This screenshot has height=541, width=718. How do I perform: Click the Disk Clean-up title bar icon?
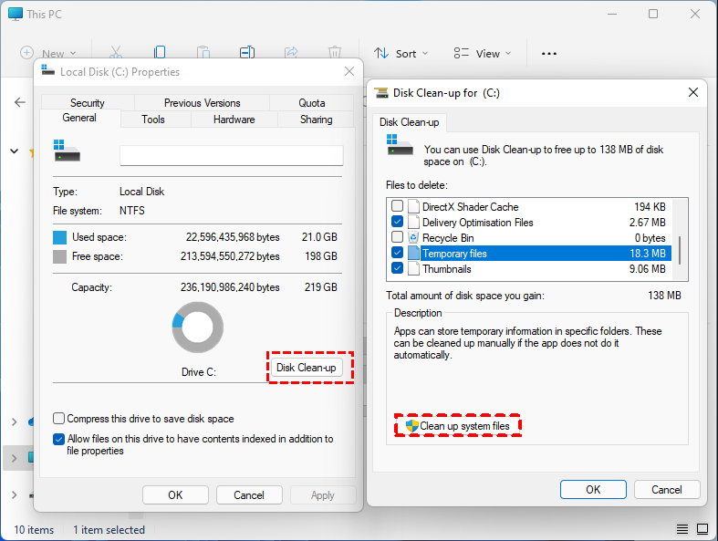pyautogui.click(x=381, y=93)
